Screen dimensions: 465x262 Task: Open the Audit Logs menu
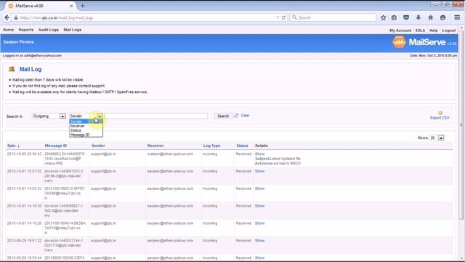point(49,30)
